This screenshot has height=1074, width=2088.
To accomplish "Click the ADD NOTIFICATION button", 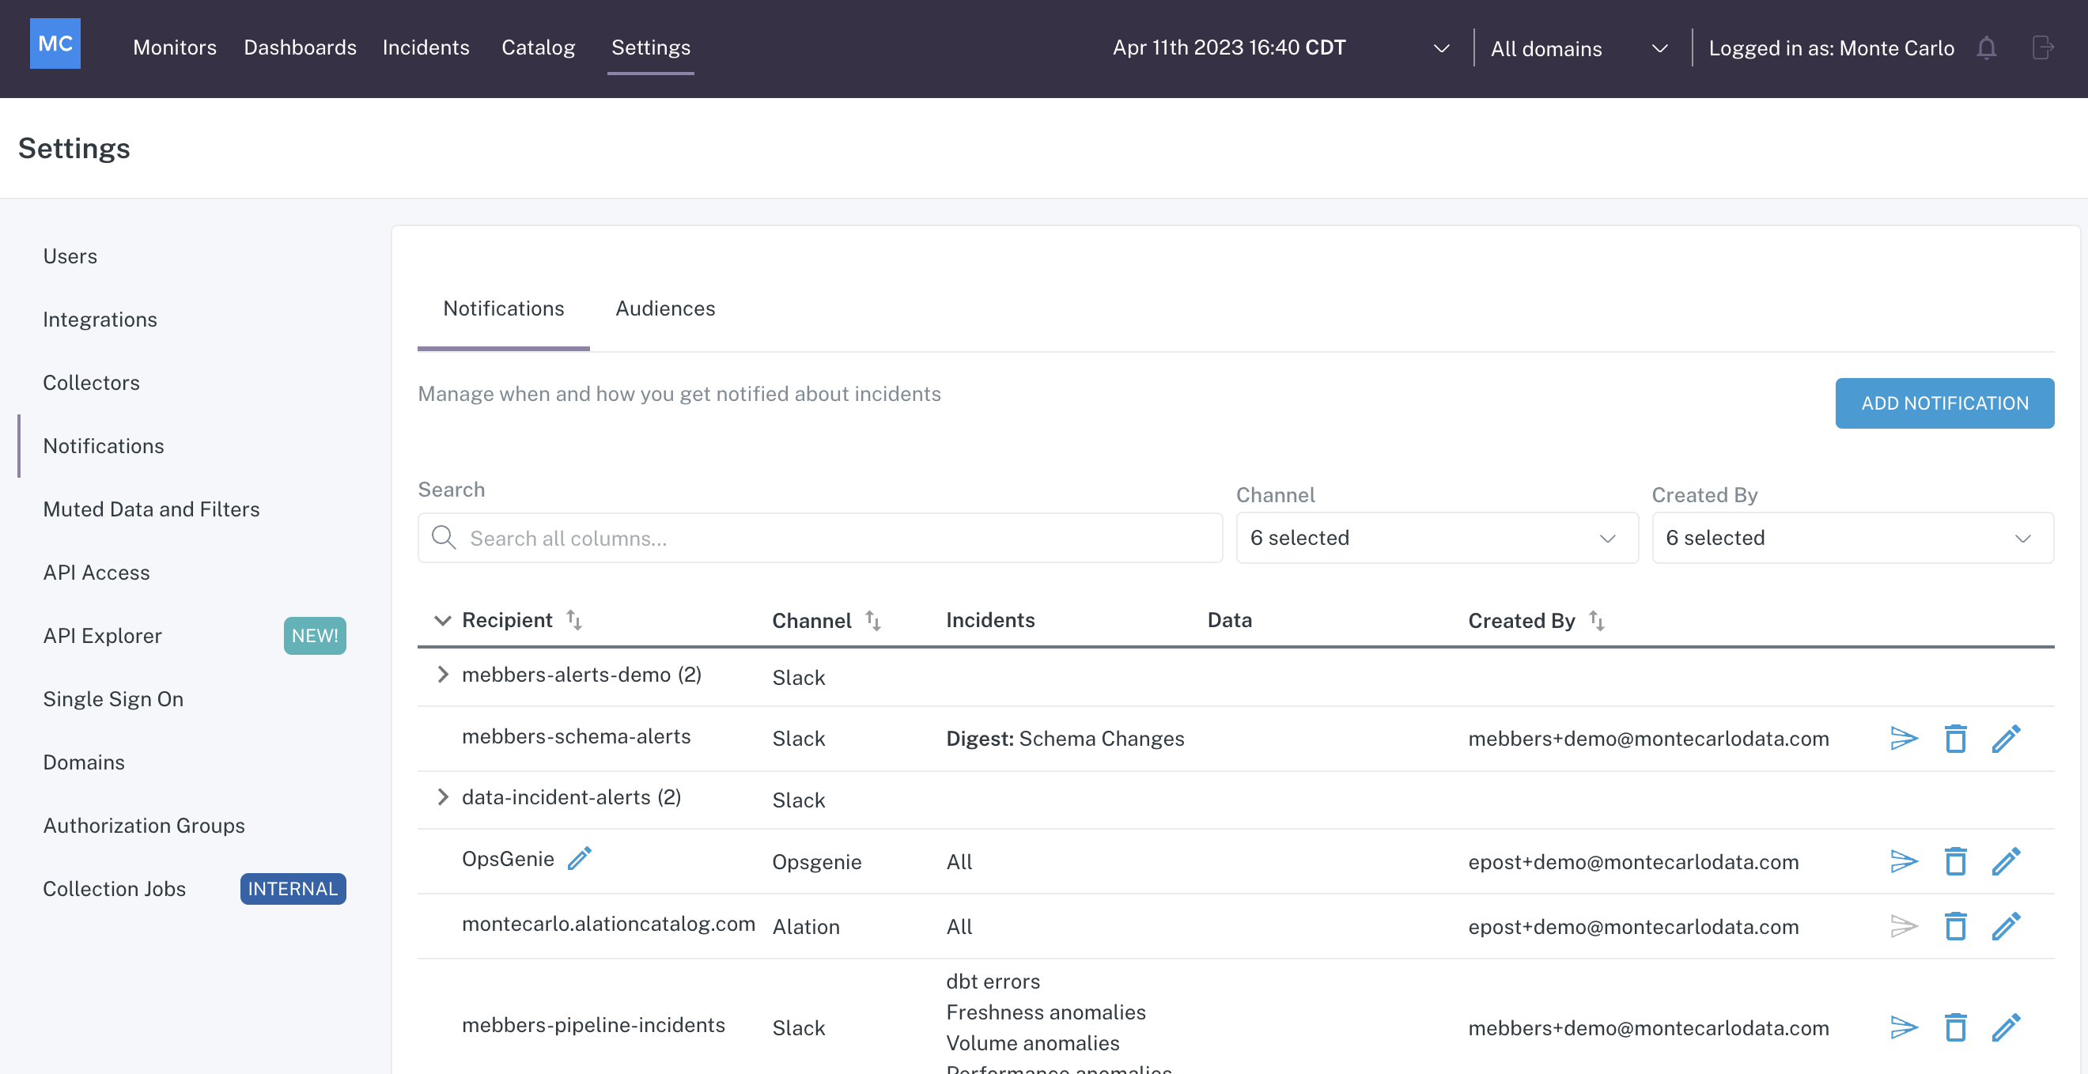I will point(1944,403).
